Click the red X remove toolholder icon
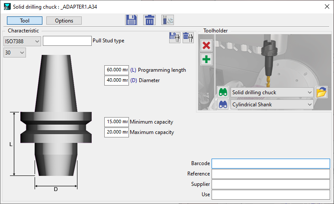The image size is (334, 204). coord(206,46)
